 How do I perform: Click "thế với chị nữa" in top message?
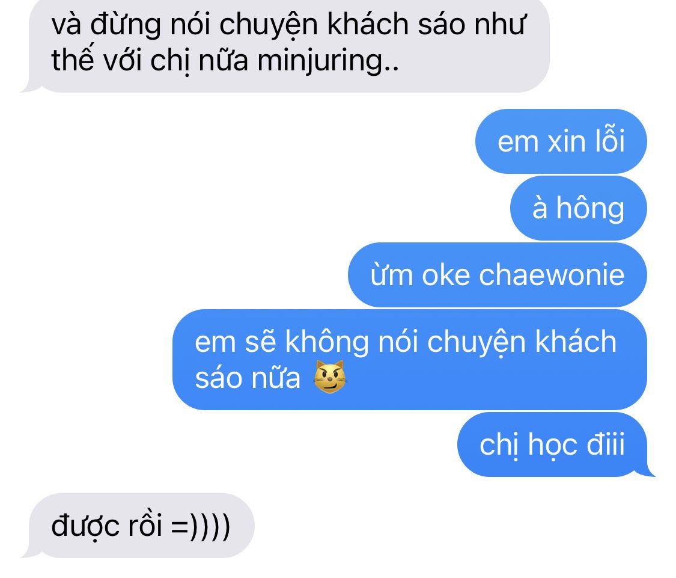coord(150,61)
